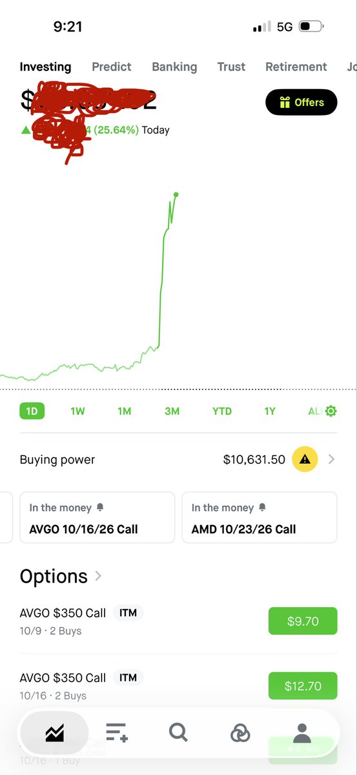Open chart settings gear icon

click(331, 411)
